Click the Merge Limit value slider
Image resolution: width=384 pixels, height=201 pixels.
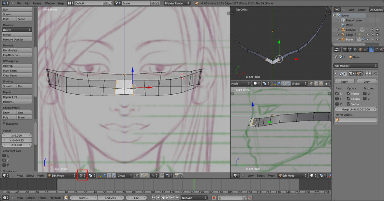click(x=355, y=109)
